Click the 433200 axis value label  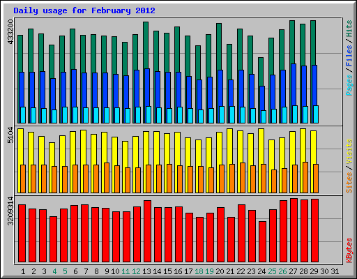[10, 31]
